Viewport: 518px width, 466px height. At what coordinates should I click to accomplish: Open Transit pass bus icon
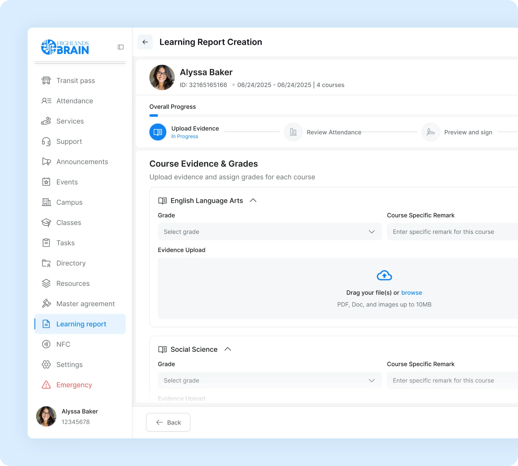click(46, 81)
